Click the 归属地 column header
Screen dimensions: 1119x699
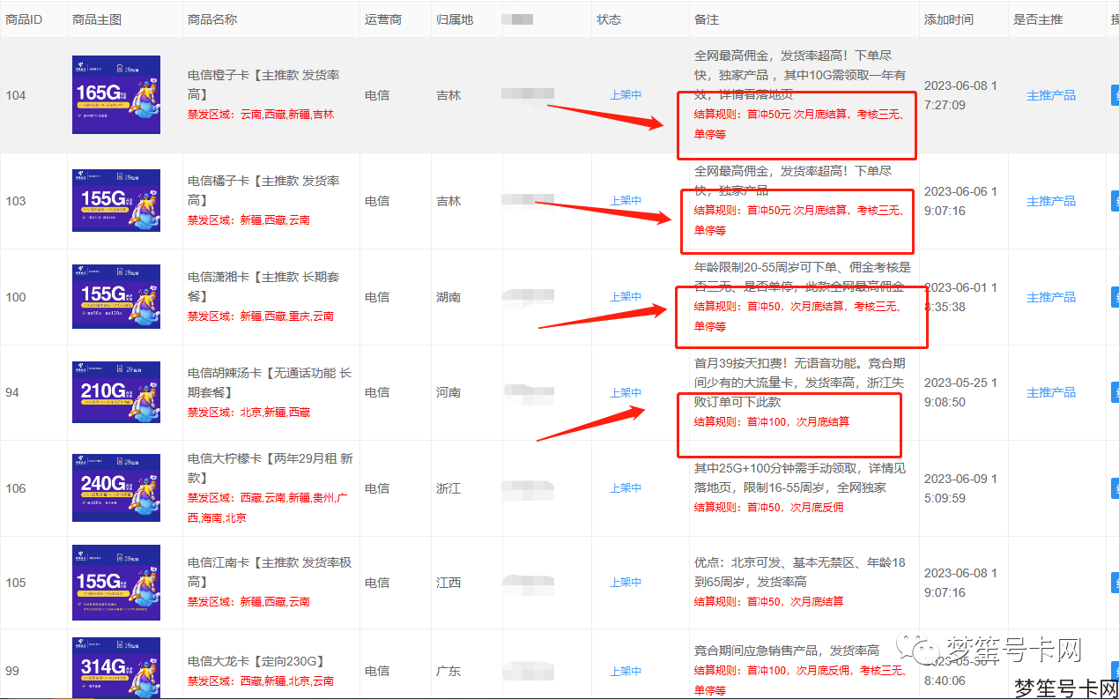click(455, 19)
